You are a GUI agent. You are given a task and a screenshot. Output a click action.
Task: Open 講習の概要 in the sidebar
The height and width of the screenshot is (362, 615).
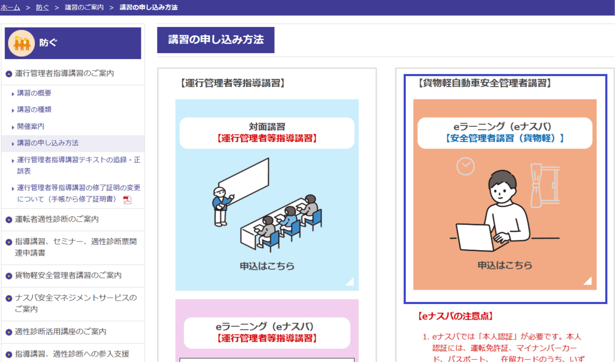[x=34, y=93]
